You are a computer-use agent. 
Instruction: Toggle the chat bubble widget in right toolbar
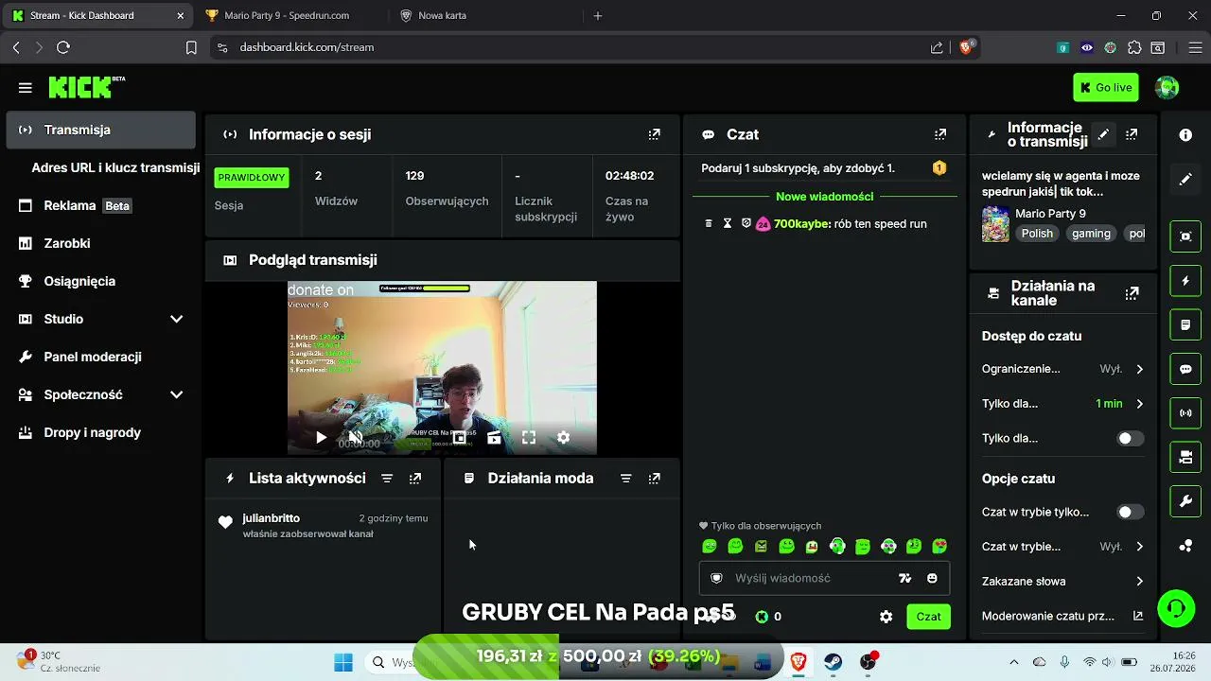coord(1185,369)
